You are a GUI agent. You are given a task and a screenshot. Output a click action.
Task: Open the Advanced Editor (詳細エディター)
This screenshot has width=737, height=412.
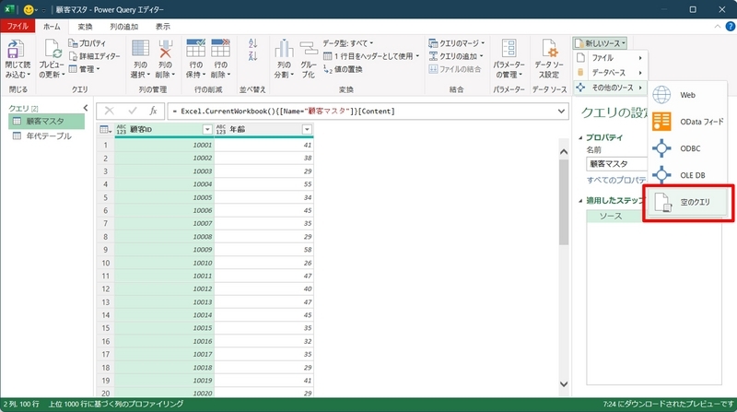pos(95,56)
